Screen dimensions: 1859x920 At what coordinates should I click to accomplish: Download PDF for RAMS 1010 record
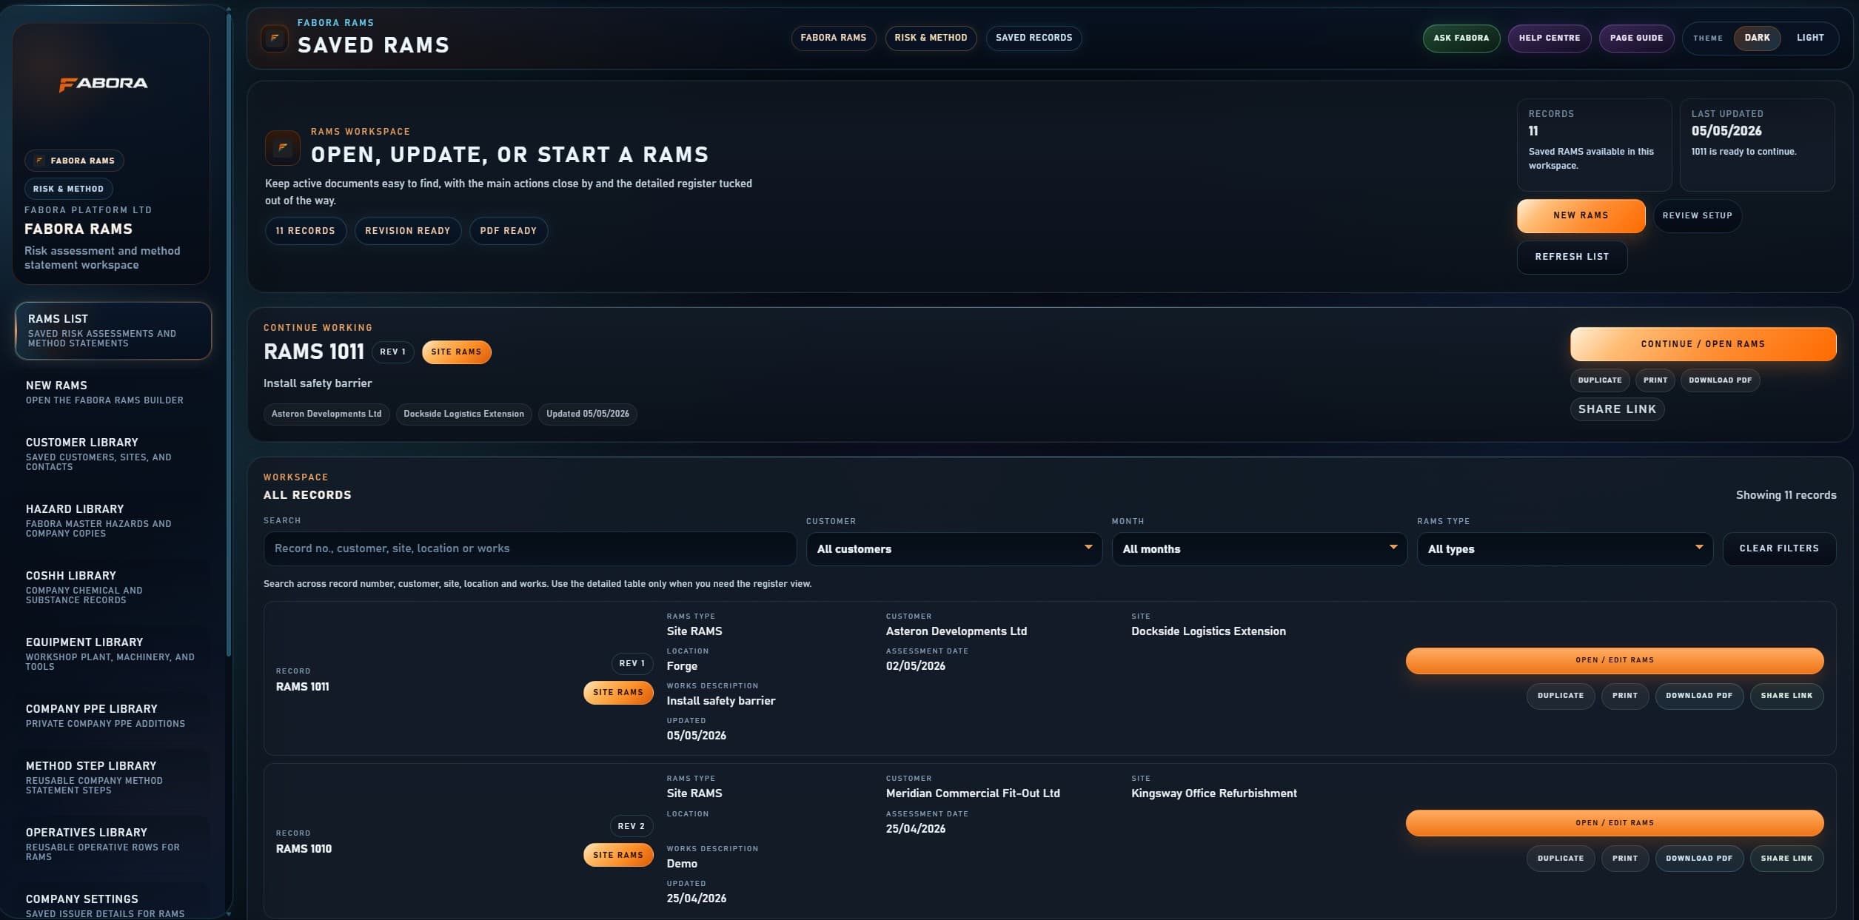pyautogui.click(x=1699, y=859)
